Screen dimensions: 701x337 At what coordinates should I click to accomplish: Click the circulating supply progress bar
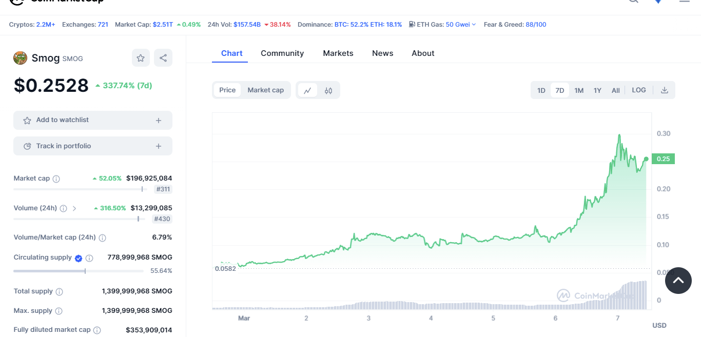click(79, 271)
